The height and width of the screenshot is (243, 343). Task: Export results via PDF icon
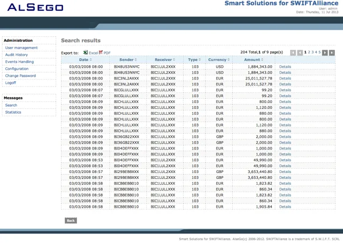coord(101,52)
